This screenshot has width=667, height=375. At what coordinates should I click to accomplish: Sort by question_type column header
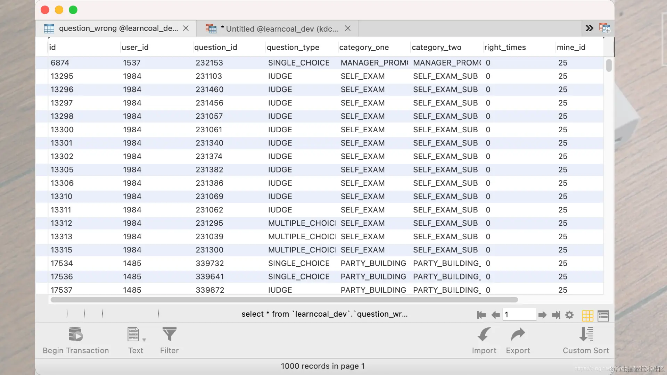293,47
